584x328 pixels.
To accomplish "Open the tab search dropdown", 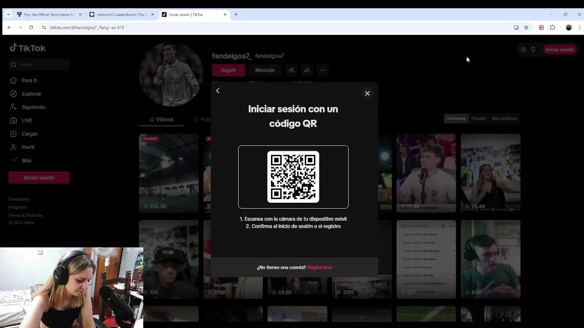I will [x=8, y=15].
